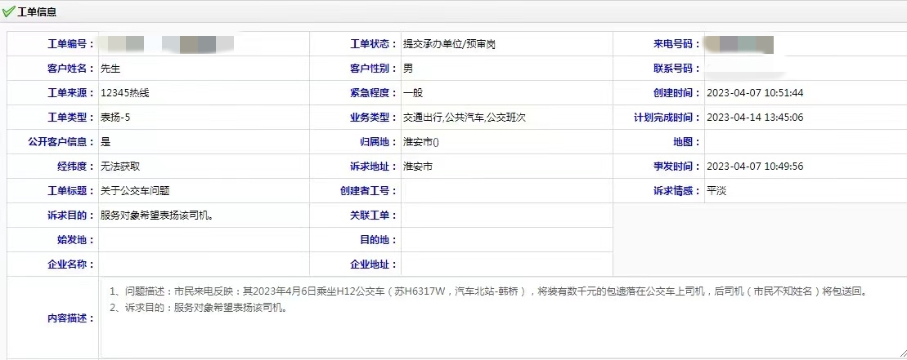Click the 公开客户信息 value 是
907x360 pixels.
[x=106, y=142]
